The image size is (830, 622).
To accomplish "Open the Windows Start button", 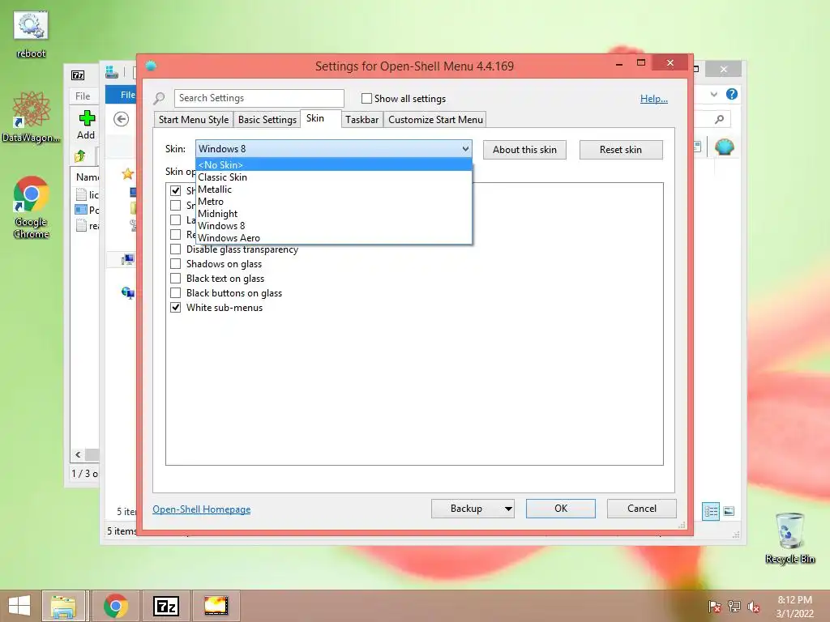I will coord(19,606).
